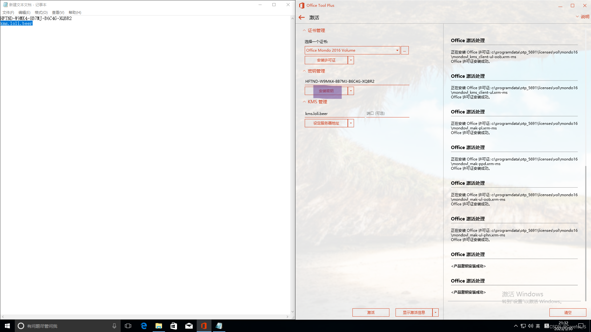Click the Office Tool Plus taskbar icon

click(204, 326)
